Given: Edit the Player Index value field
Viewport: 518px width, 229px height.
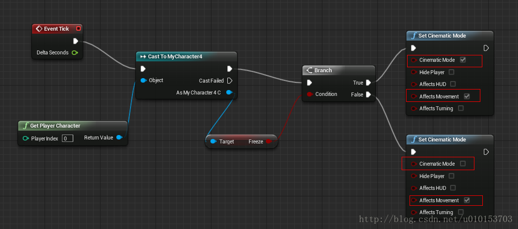Looking at the screenshot, I should point(67,138).
